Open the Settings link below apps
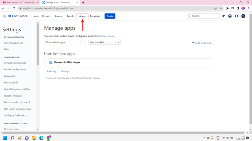The image size is (252, 141). [65, 71]
